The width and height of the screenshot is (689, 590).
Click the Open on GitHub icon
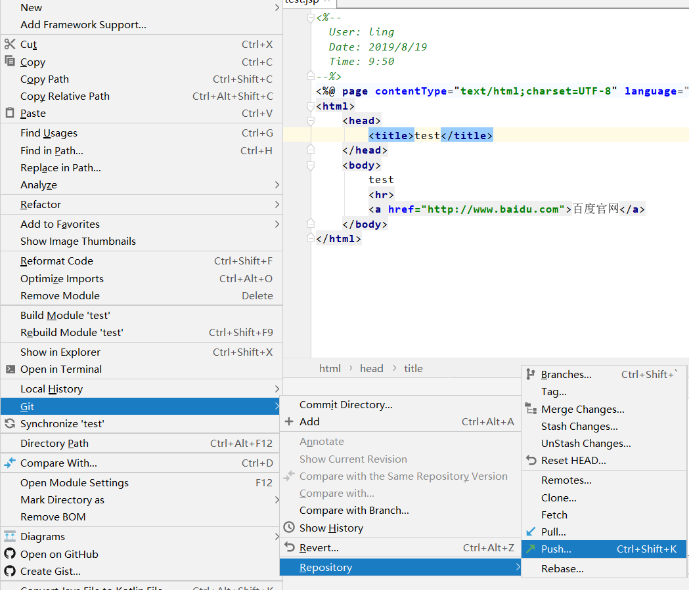10,554
